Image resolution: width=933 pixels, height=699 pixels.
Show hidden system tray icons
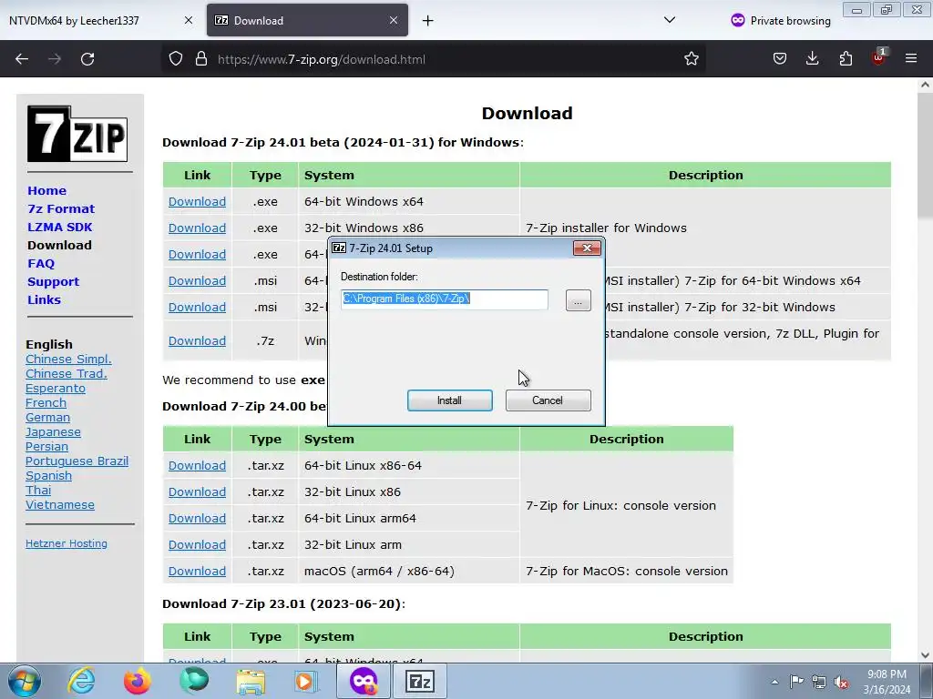pyautogui.click(x=774, y=682)
